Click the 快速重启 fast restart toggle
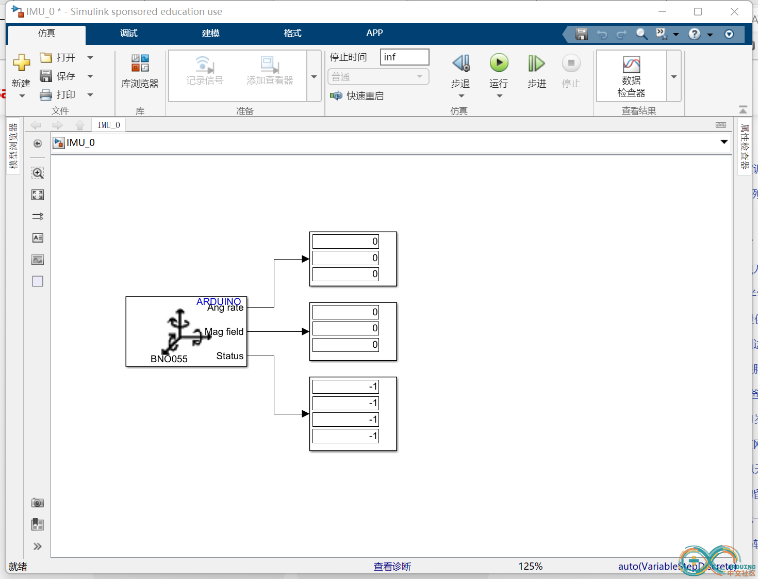The height and width of the screenshot is (579, 758). pos(357,96)
